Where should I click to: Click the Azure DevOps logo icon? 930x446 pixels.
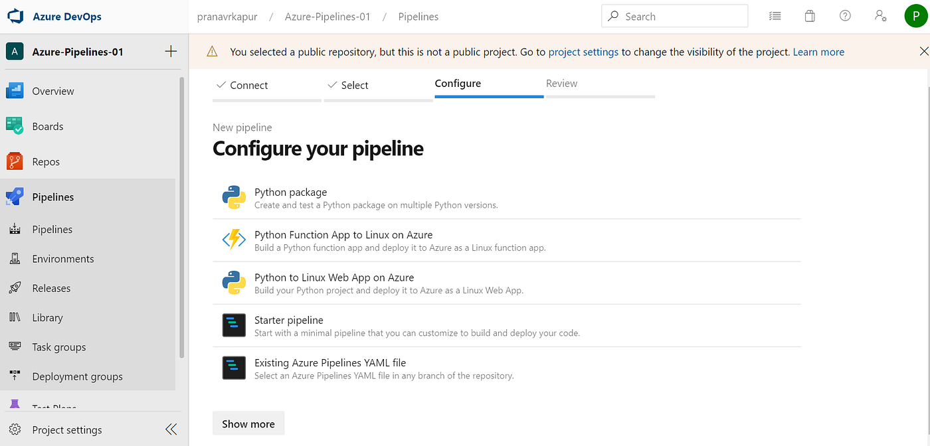click(16, 17)
